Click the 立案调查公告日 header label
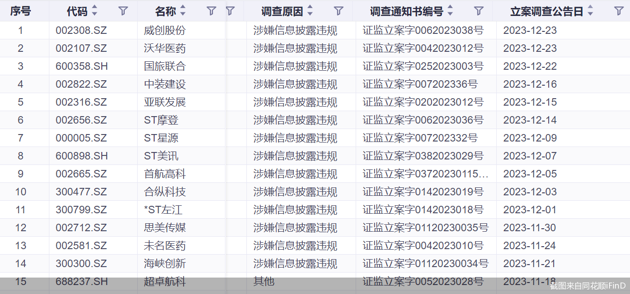This screenshot has height=294, width=630. [547, 11]
